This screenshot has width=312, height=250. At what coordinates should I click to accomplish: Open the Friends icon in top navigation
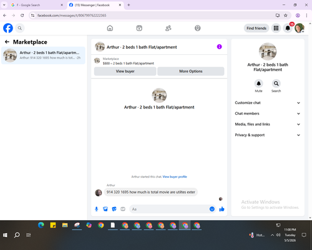click(168, 28)
